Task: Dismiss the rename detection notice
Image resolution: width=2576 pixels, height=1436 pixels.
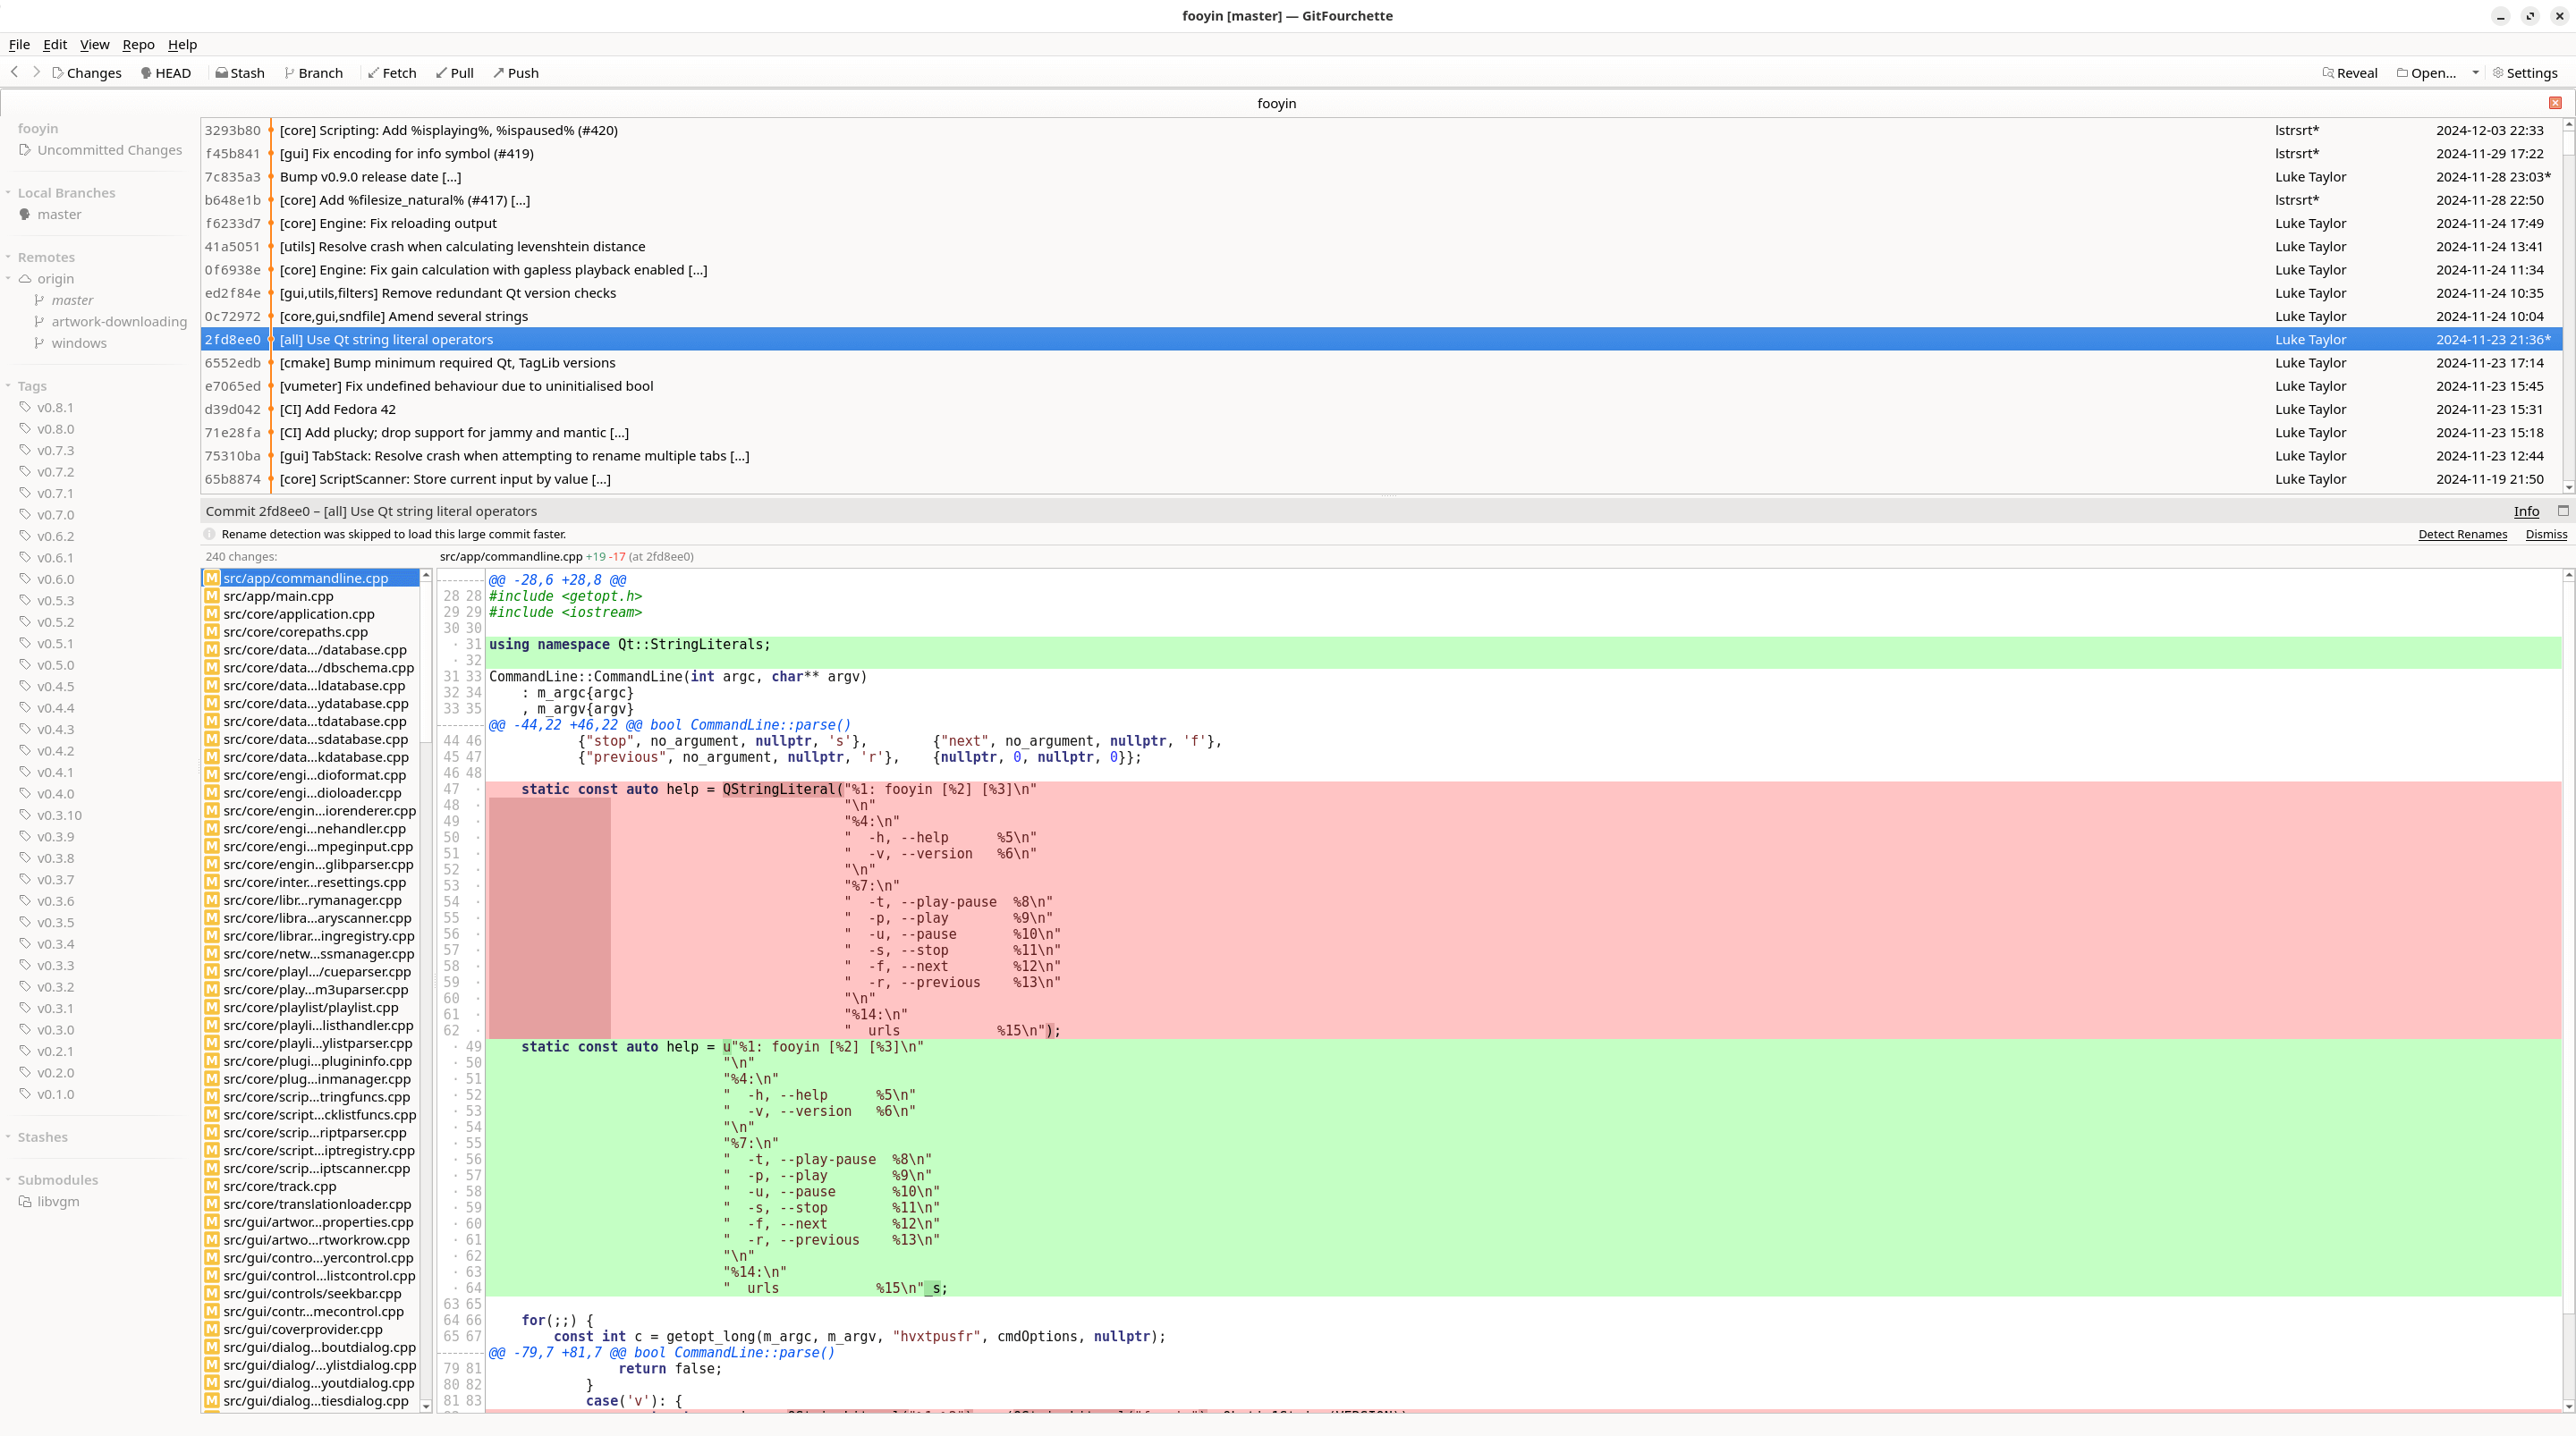Action: pos(2546,534)
